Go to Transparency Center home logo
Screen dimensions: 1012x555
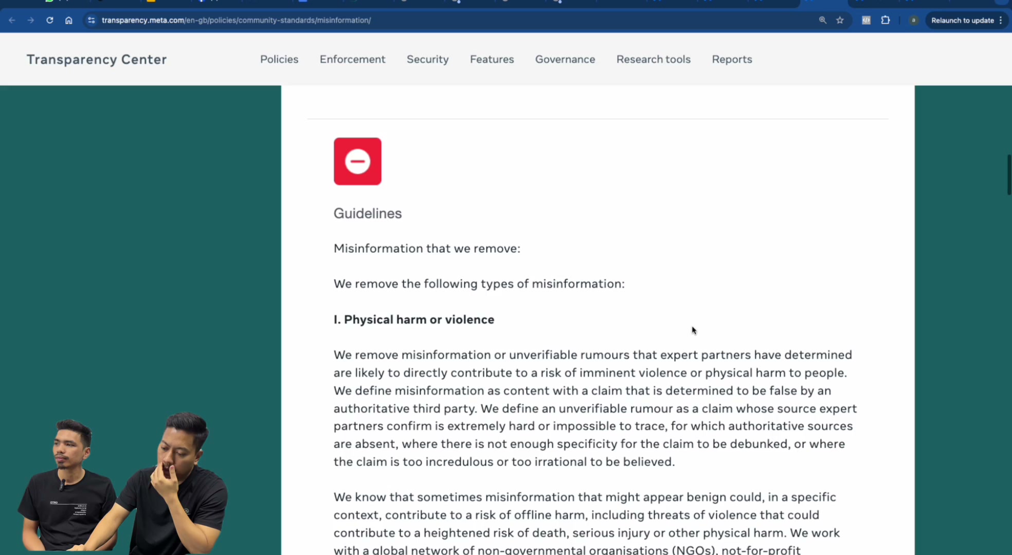(x=97, y=59)
